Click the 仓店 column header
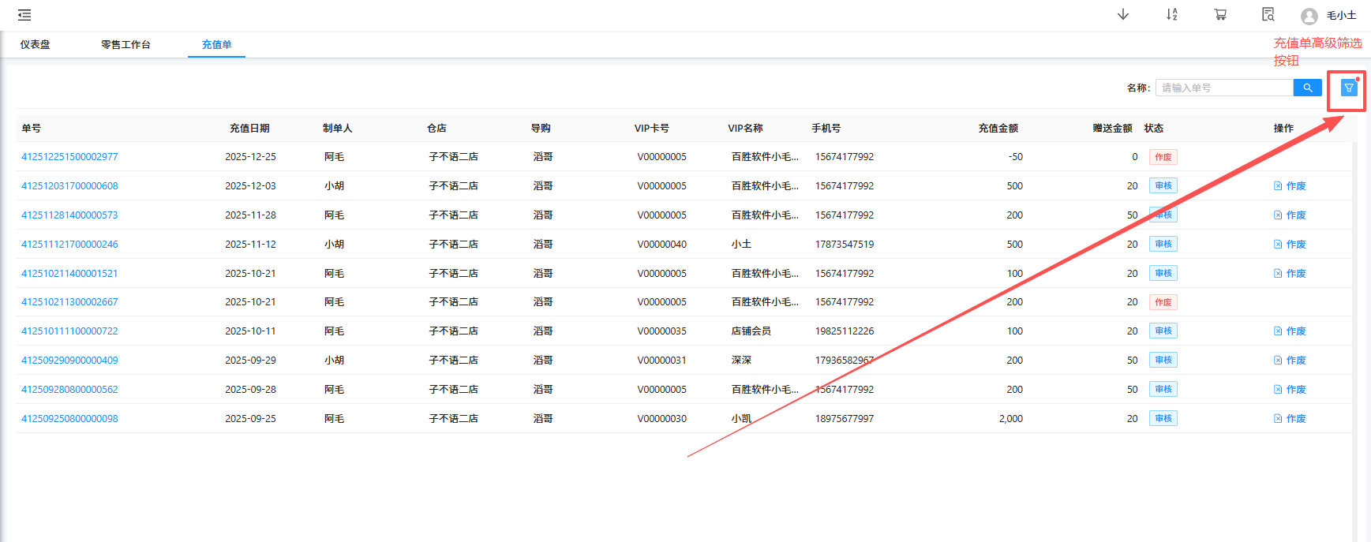The image size is (1371, 542). click(436, 128)
